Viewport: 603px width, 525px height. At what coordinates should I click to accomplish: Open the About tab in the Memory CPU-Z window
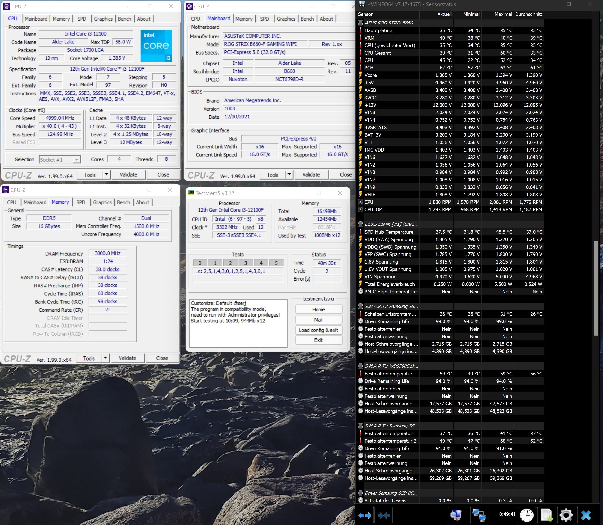pyautogui.click(x=143, y=202)
